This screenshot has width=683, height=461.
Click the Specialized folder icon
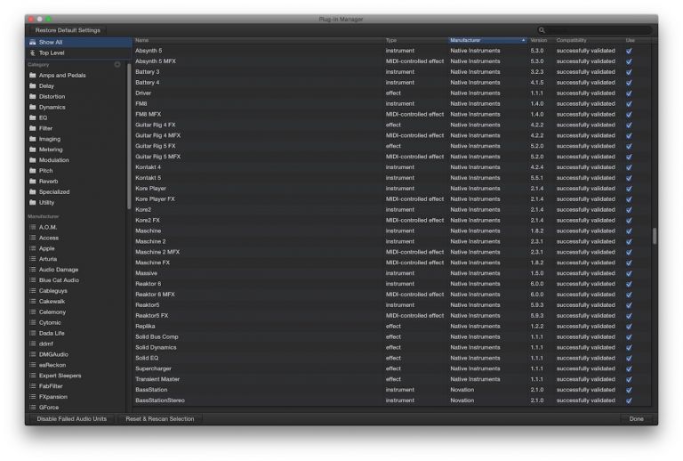[33, 191]
